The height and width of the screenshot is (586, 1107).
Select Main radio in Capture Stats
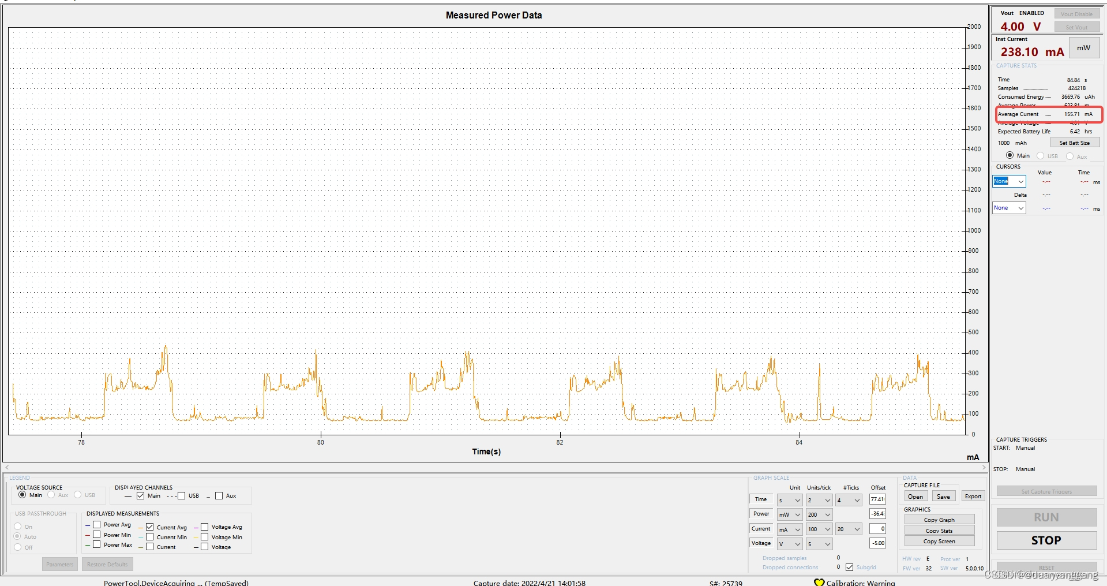click(1010, 155)
